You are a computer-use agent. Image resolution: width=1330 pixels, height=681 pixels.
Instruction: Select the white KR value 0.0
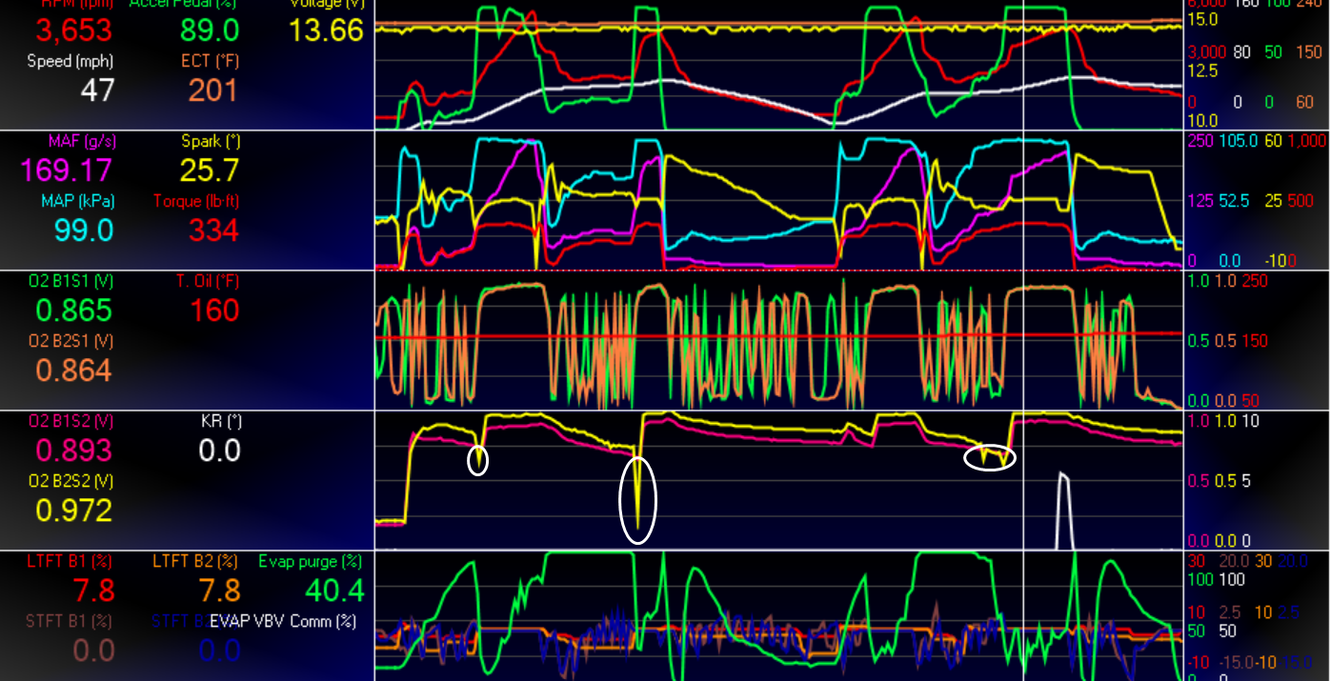(220, 450)
